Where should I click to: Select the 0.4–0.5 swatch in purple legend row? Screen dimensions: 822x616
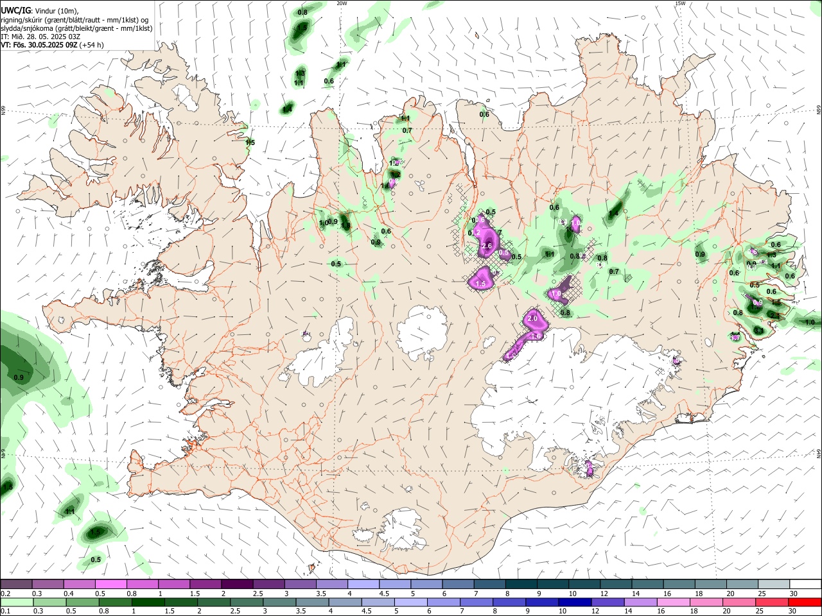[79, 584]
